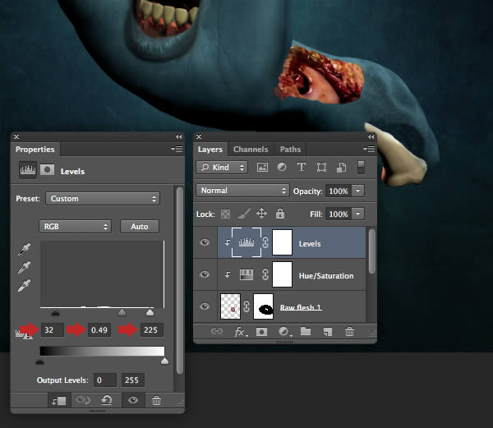Screen dimensions: 493x428
Task: Filter layers by smart objects icon
Action: 342,167
